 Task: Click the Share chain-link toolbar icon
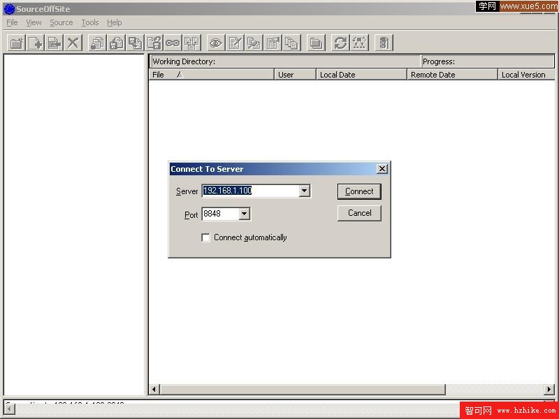coord(173,43)
